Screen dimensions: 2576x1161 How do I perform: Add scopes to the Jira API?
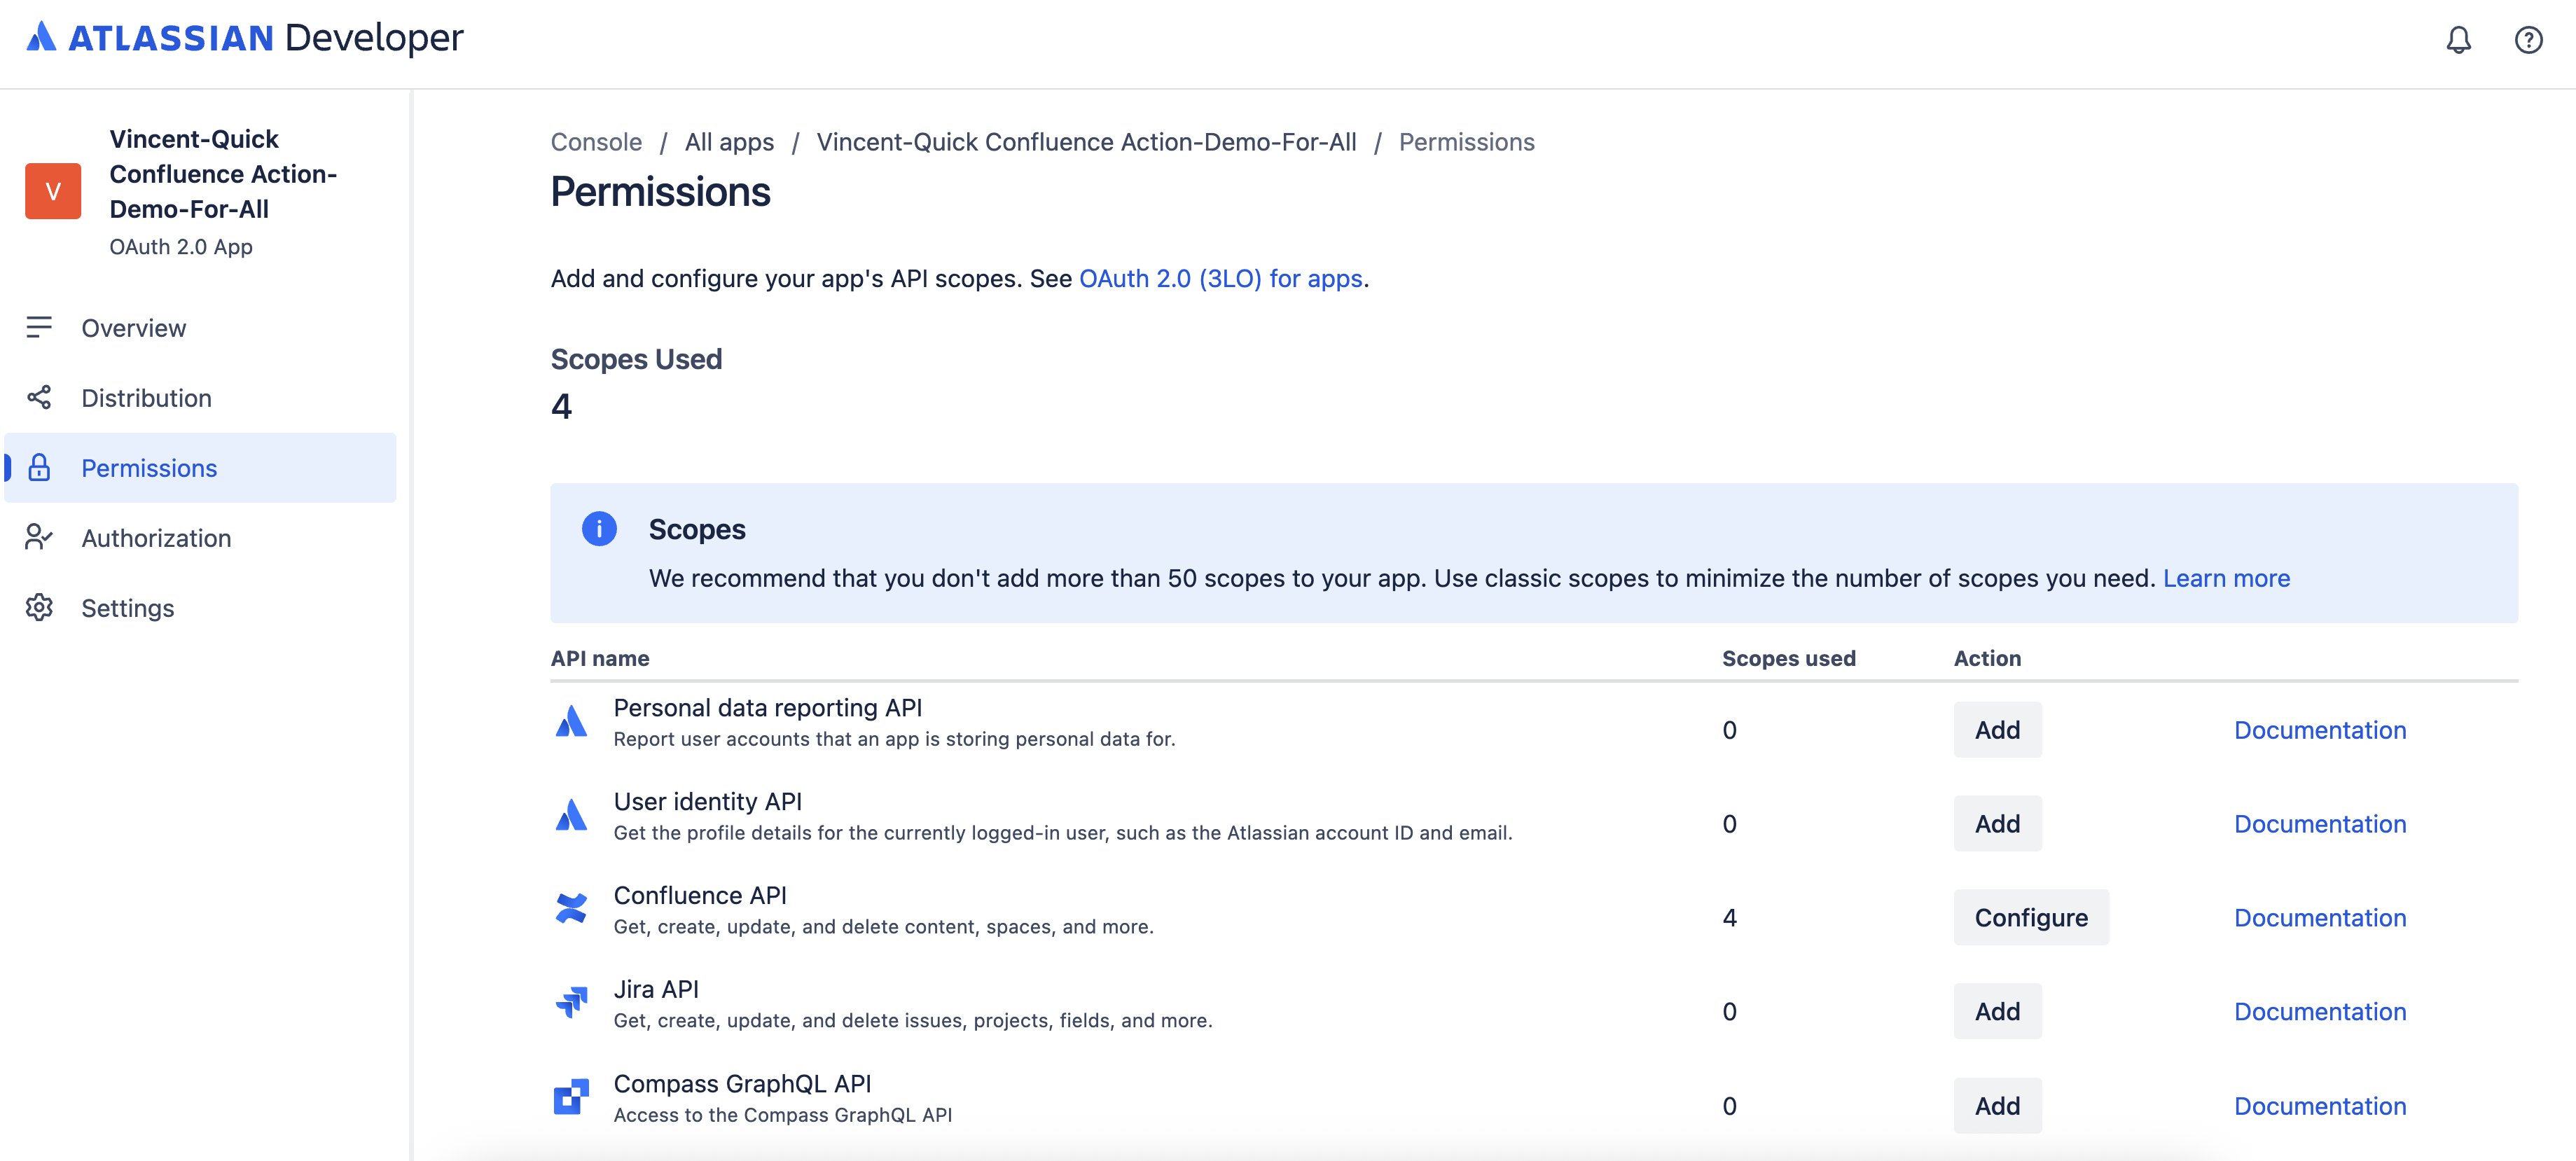coord(1996,1010)
